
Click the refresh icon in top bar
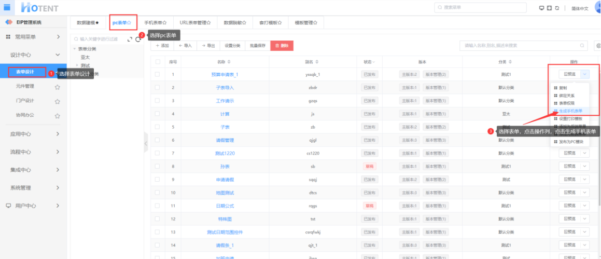click(x=557, y=8)
